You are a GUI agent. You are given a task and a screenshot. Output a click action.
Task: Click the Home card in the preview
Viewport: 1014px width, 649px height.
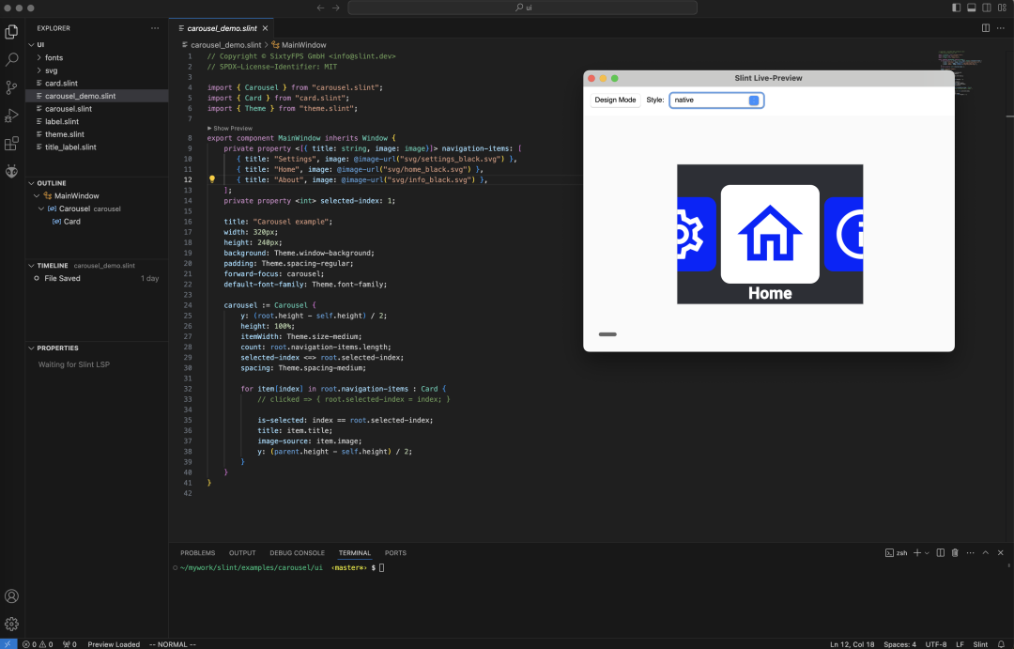tap(770, 234)
